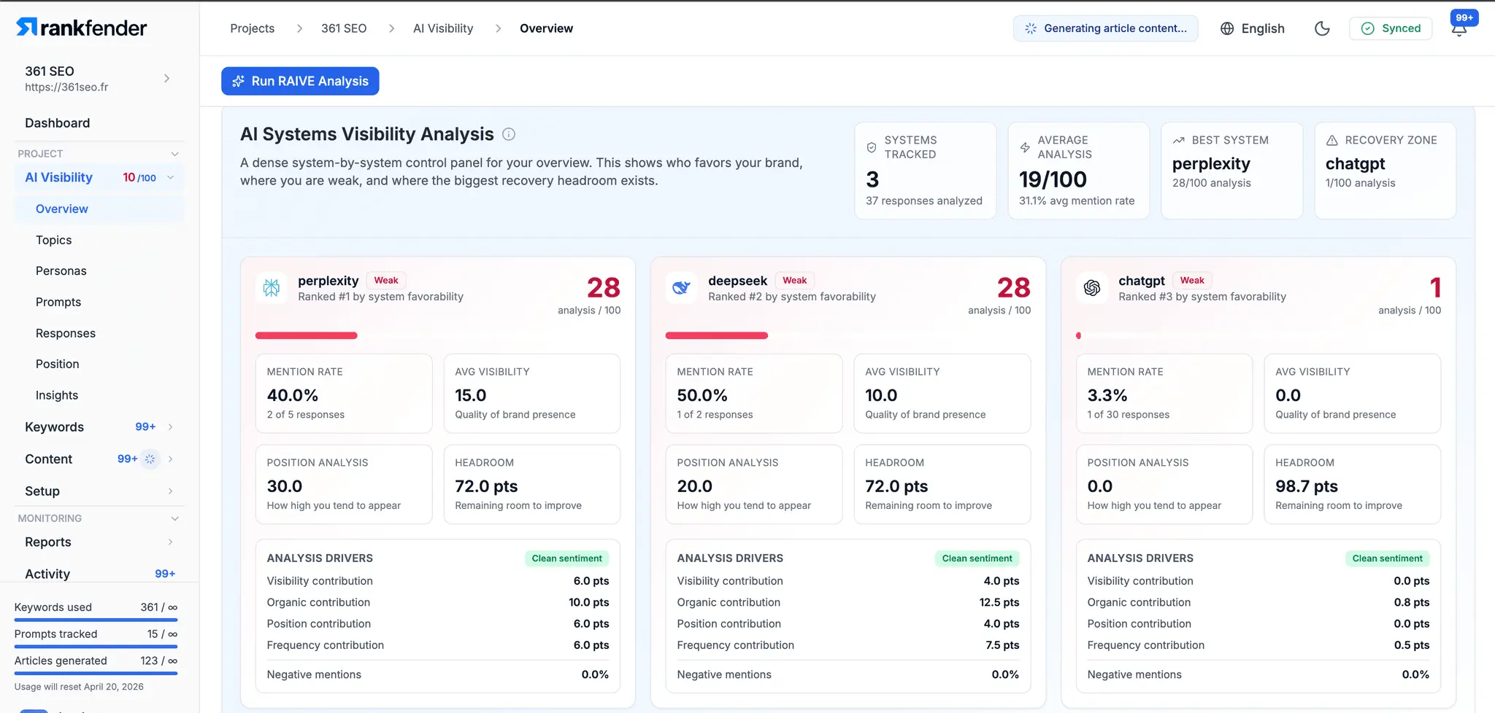Click the rankfender logo
The width and height of the screenshot is (1495, 713).
pyautogui.click(x=81, y=28)
